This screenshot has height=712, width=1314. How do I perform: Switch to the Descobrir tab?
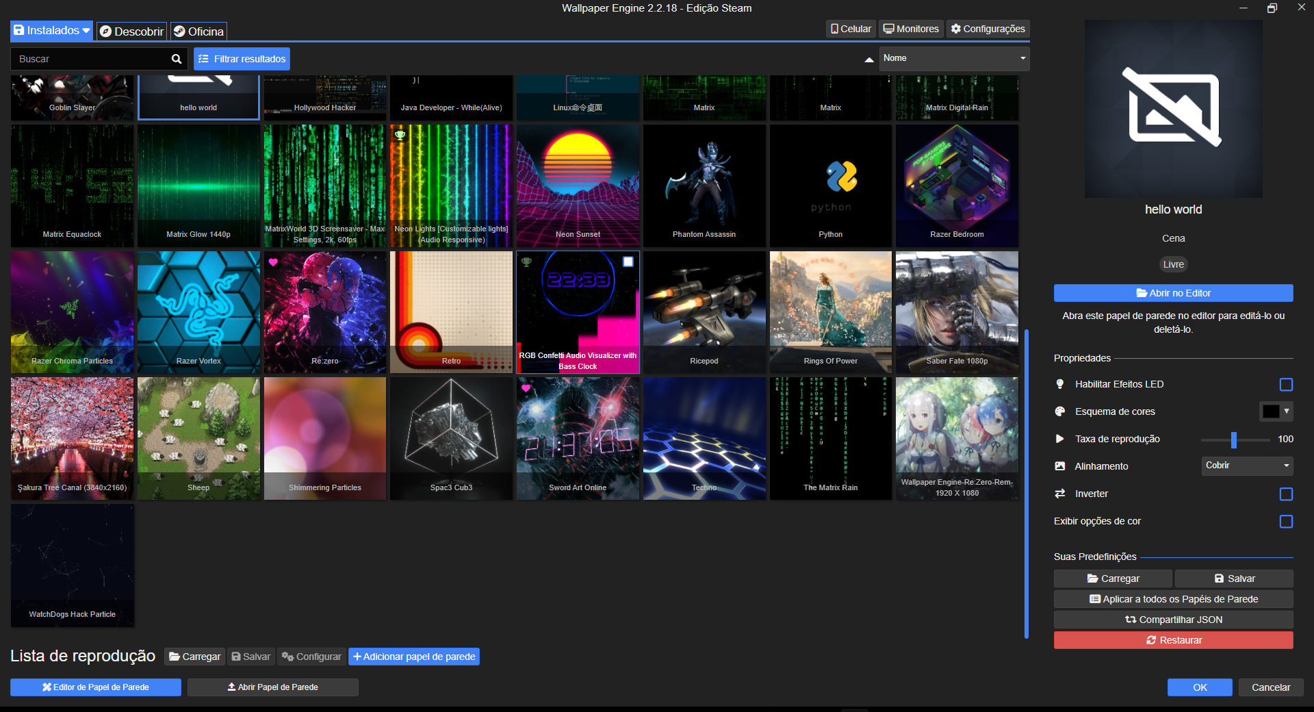pyautogui.click(x=131, y=31)
